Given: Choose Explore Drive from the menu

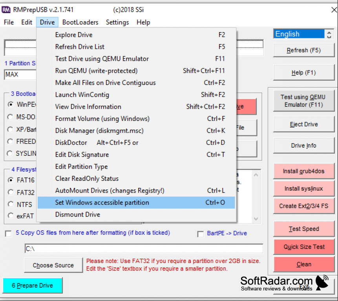Looking at the screenshot, I should [136, 34].
